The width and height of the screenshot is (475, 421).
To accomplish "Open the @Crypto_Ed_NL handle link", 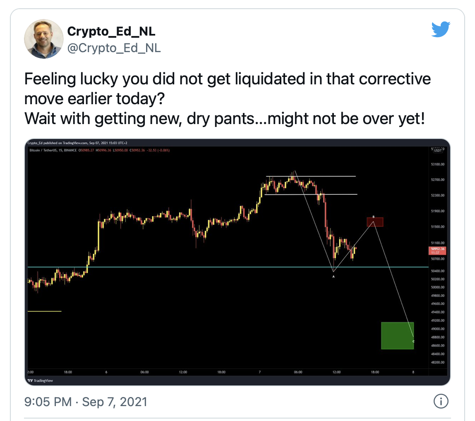I will 114,48.
